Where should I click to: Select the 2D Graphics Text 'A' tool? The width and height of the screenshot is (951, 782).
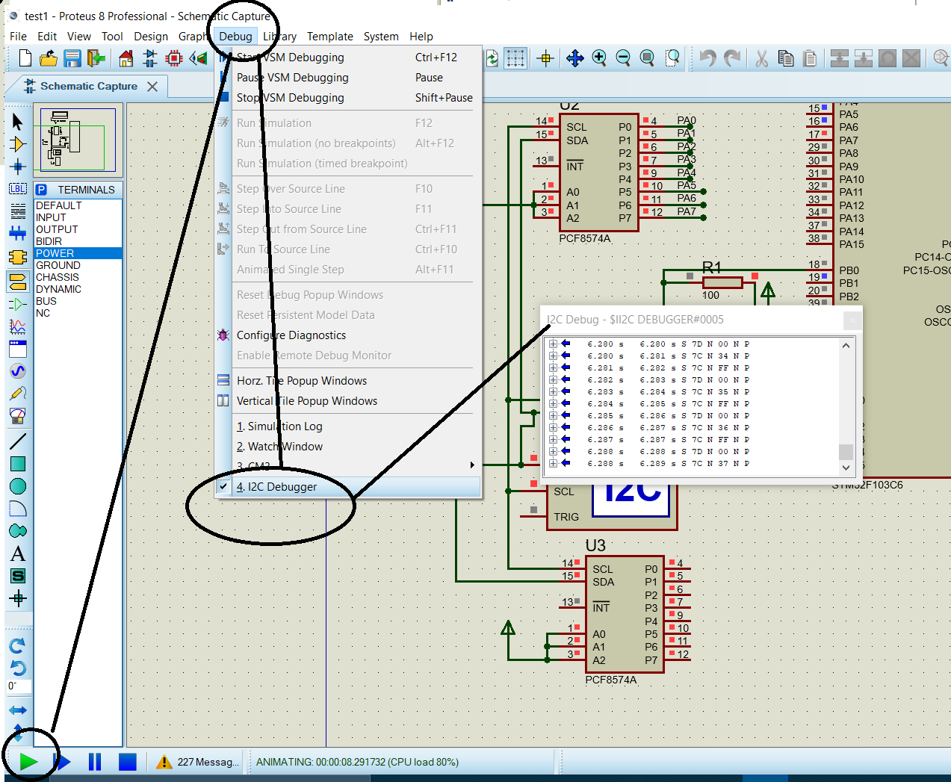tap(18, 553)
